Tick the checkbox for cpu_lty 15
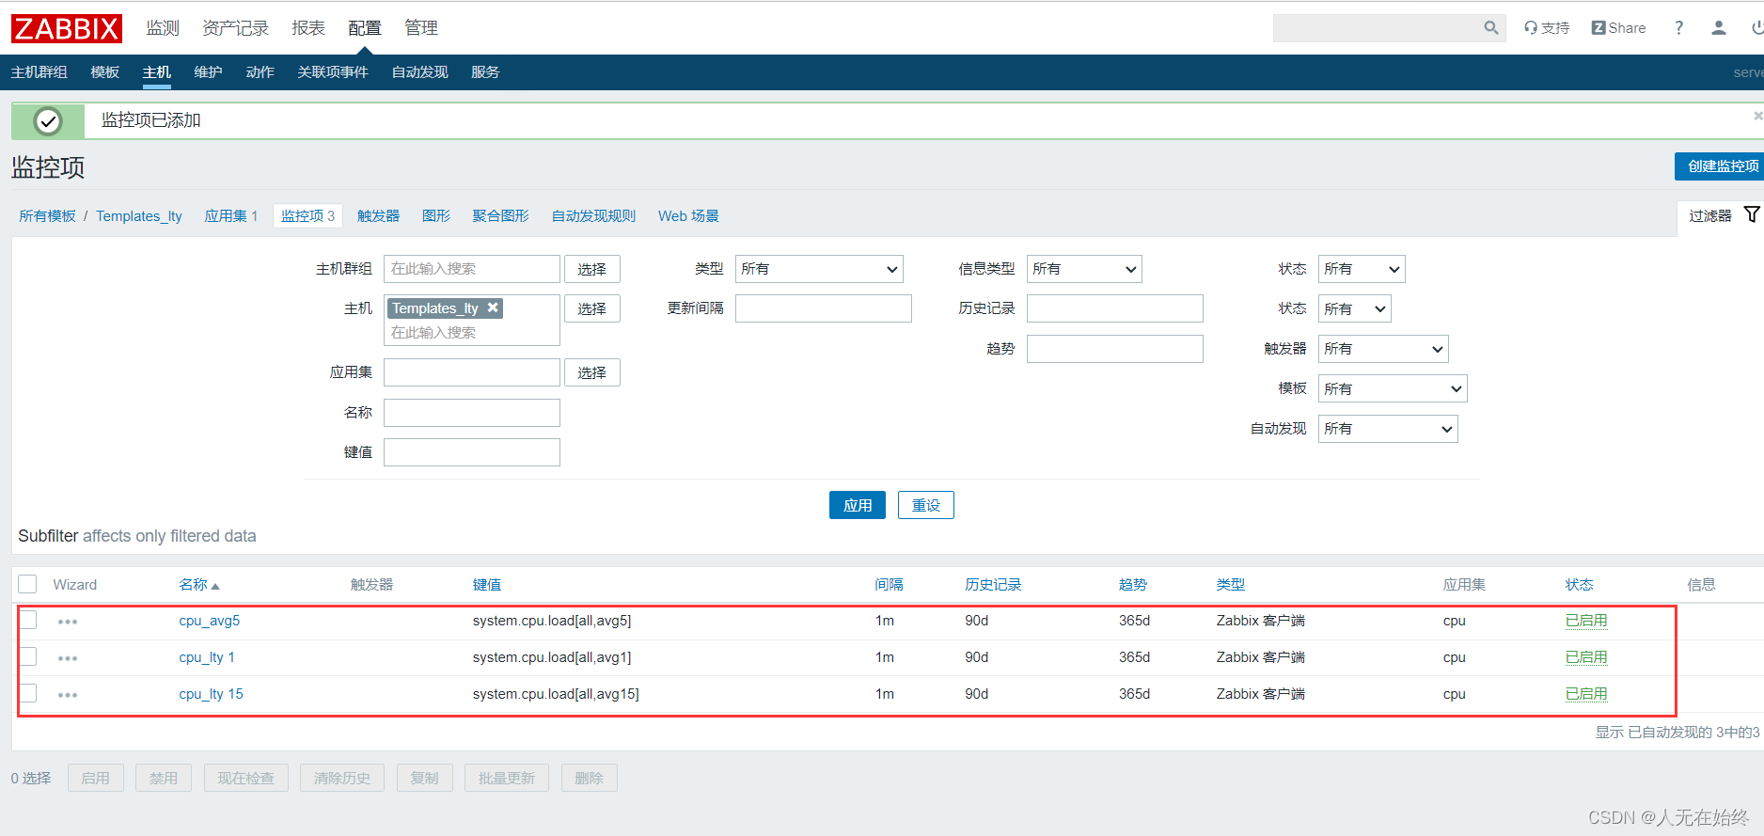The width and height of the screenshot is (1764, 836). pos(28,693)
